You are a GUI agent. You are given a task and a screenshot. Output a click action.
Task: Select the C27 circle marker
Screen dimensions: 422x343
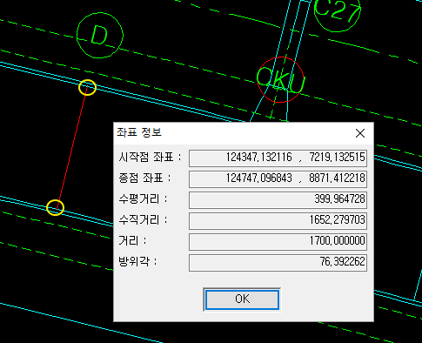(x=337, y=14)
